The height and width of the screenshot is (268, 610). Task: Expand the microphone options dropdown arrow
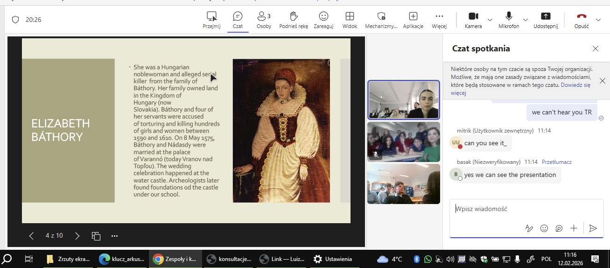pyautogui.click(x=526, y=20)
